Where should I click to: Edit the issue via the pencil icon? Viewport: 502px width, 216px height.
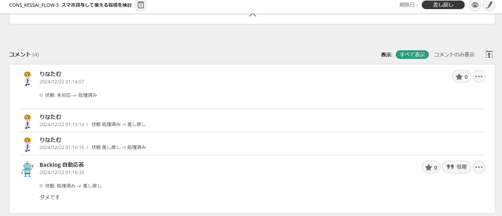[x=489, y=5]
